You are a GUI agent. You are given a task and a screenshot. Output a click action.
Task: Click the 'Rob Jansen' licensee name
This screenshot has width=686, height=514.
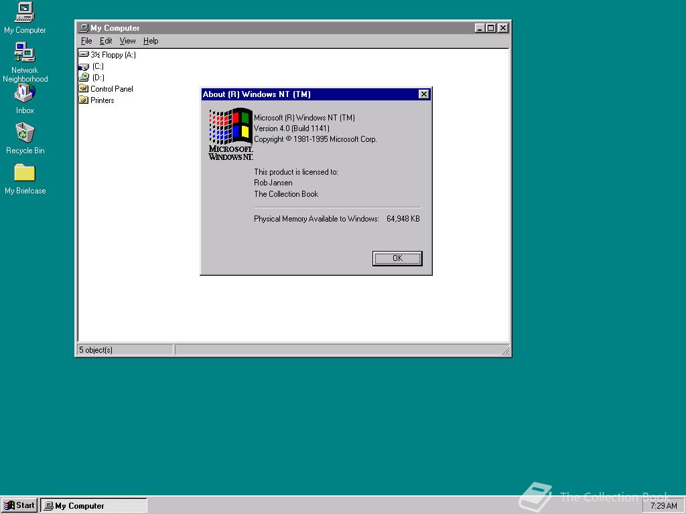point(273,183)
